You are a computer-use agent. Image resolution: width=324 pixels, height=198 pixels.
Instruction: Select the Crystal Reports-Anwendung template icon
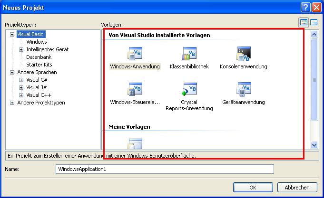tap(189, 89)
